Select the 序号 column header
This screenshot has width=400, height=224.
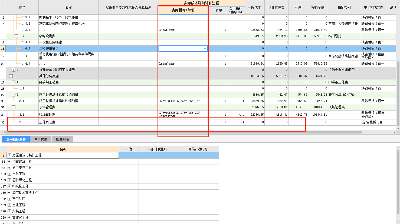pyautogui.click(x=22, y=7)
